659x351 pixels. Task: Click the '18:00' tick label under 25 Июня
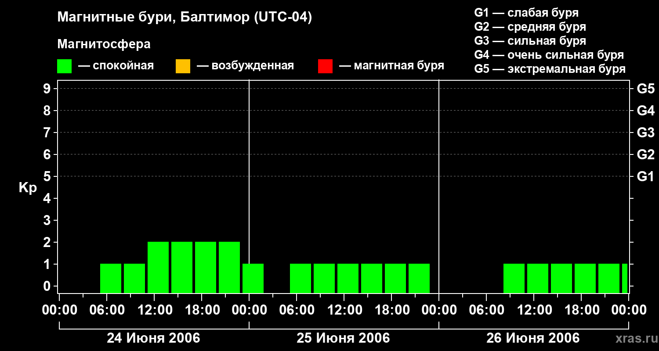[x=391, y=310]
